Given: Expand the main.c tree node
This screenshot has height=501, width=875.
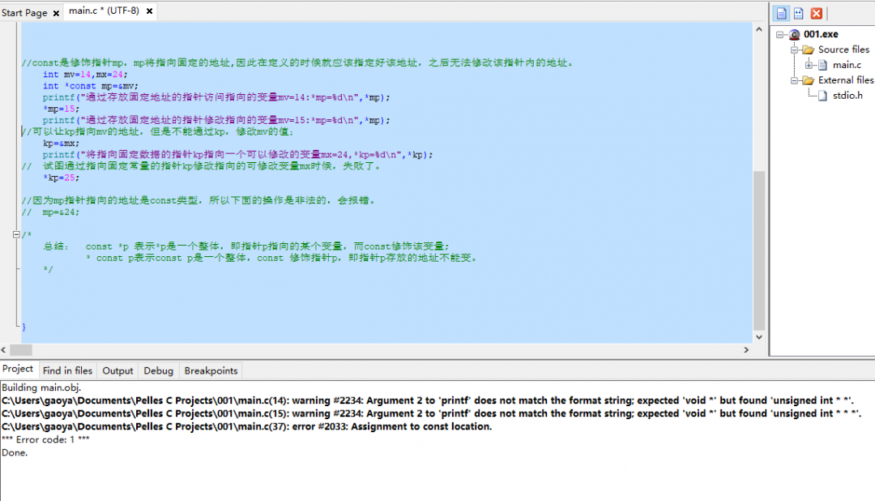Looking at the screenshot, I should (809, 66).
